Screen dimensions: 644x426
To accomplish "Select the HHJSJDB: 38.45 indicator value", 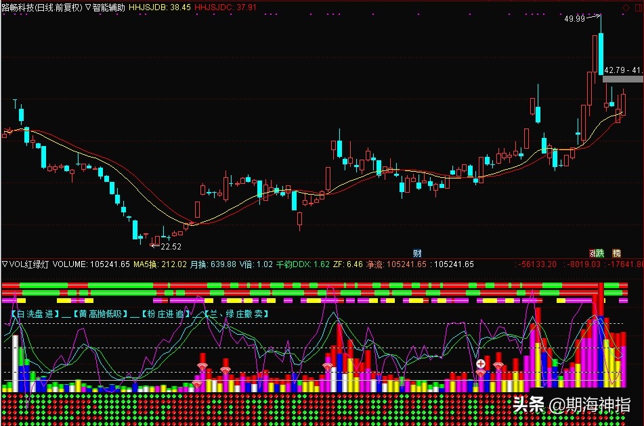I will coord(160,7).
